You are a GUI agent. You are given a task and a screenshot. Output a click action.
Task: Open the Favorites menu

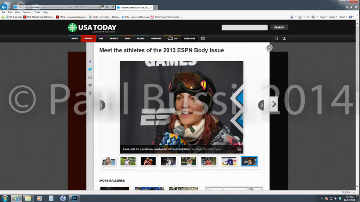coord(27,12)
